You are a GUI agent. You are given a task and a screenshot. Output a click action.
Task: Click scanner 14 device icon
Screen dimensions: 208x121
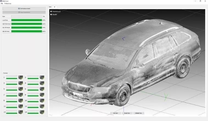click(42, 112)
